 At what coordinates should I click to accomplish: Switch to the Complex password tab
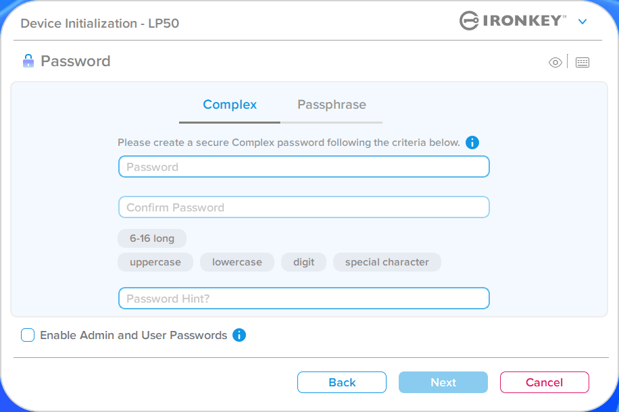[x=230, y=105]
